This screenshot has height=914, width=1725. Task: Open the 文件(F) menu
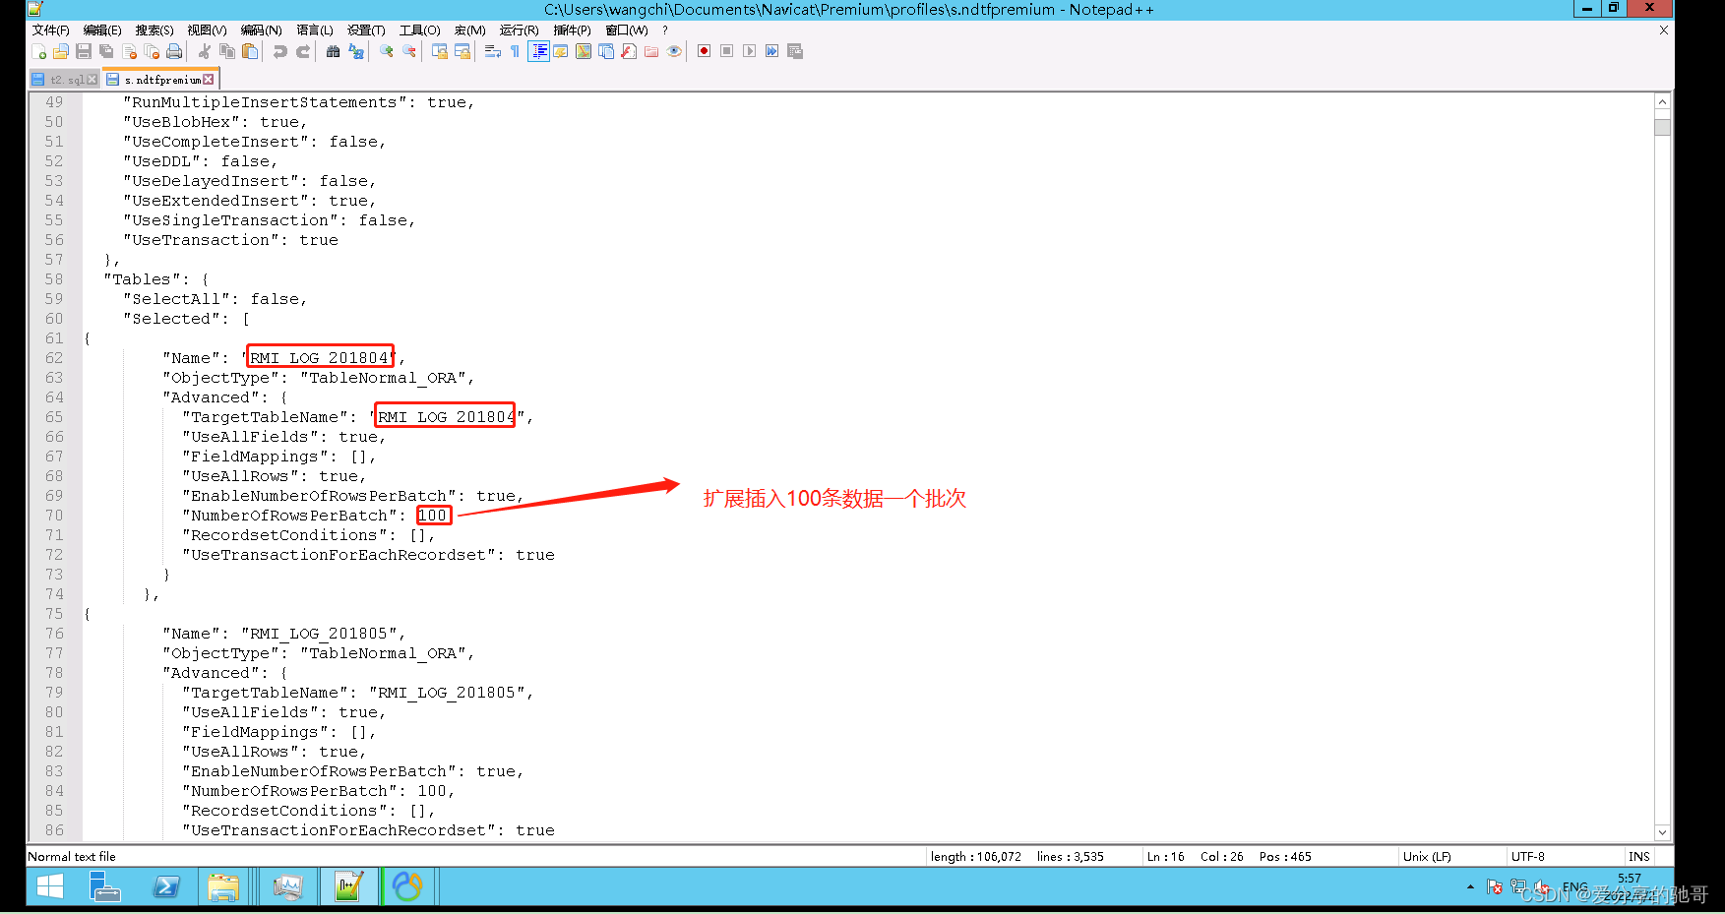51,30
